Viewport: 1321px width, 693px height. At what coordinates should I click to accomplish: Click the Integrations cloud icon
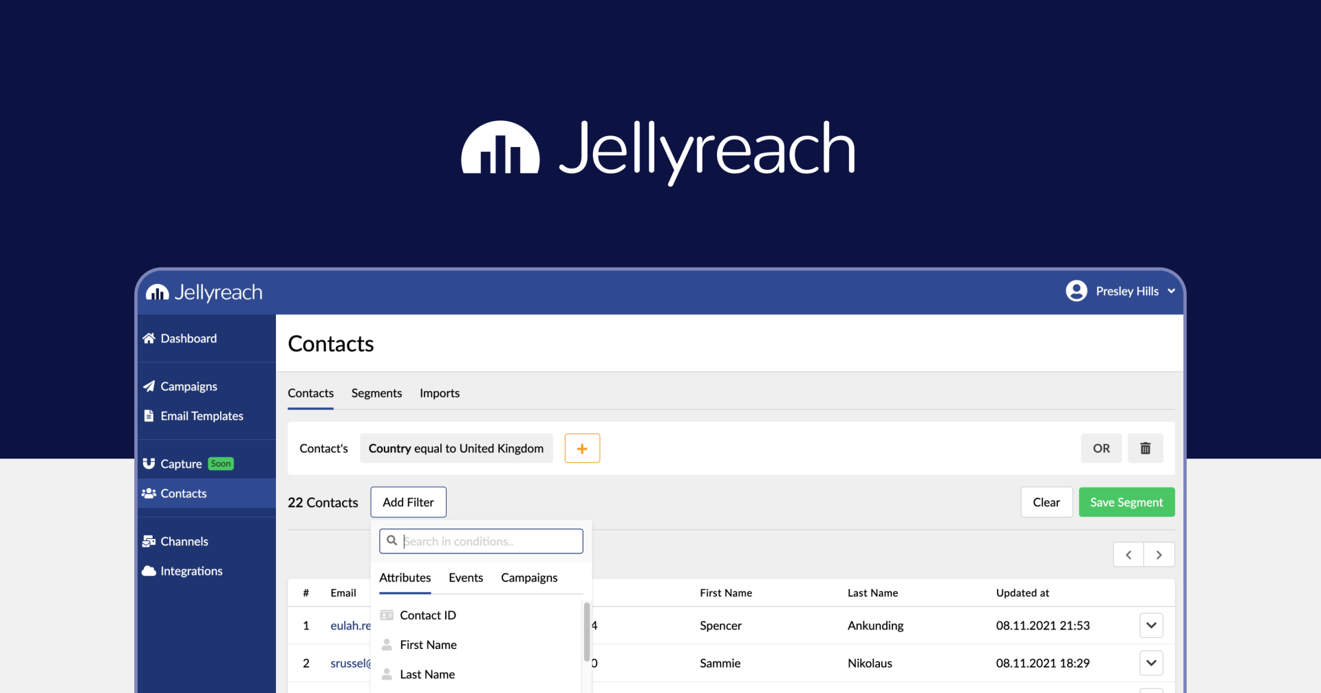[x=149, y=571]
